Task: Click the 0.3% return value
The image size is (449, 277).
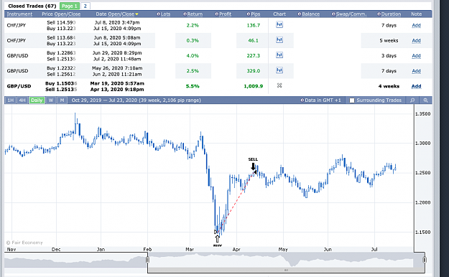Action: [193, 40]
